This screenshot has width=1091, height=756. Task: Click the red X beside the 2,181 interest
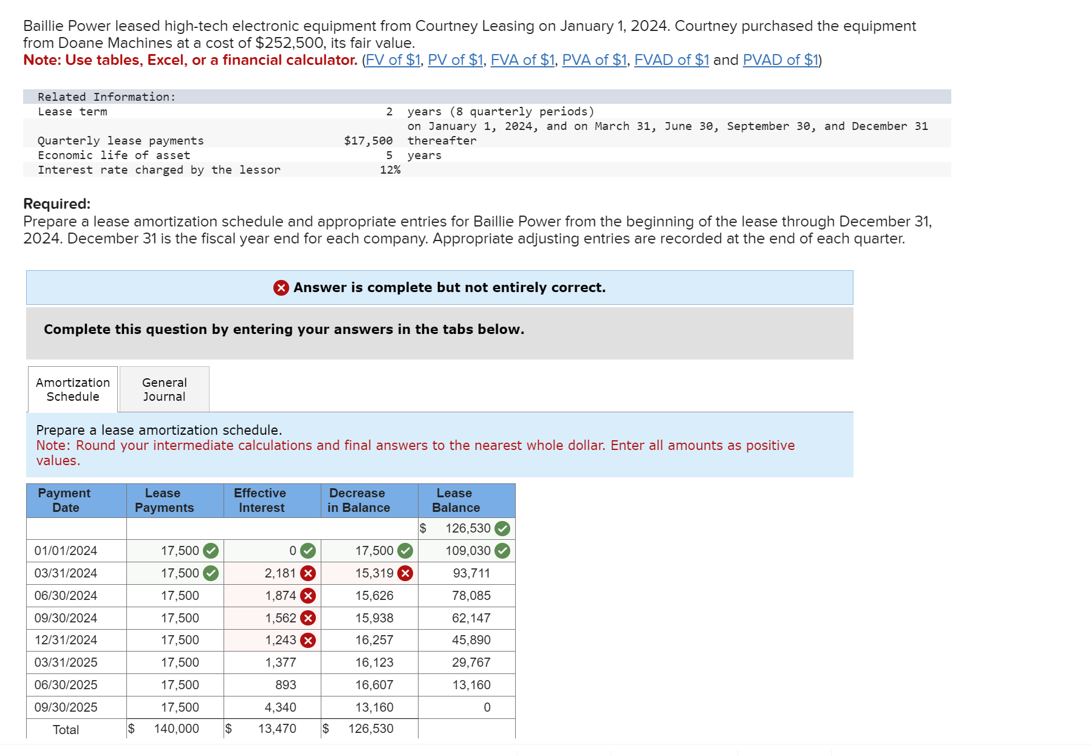[x=308, y=573]
